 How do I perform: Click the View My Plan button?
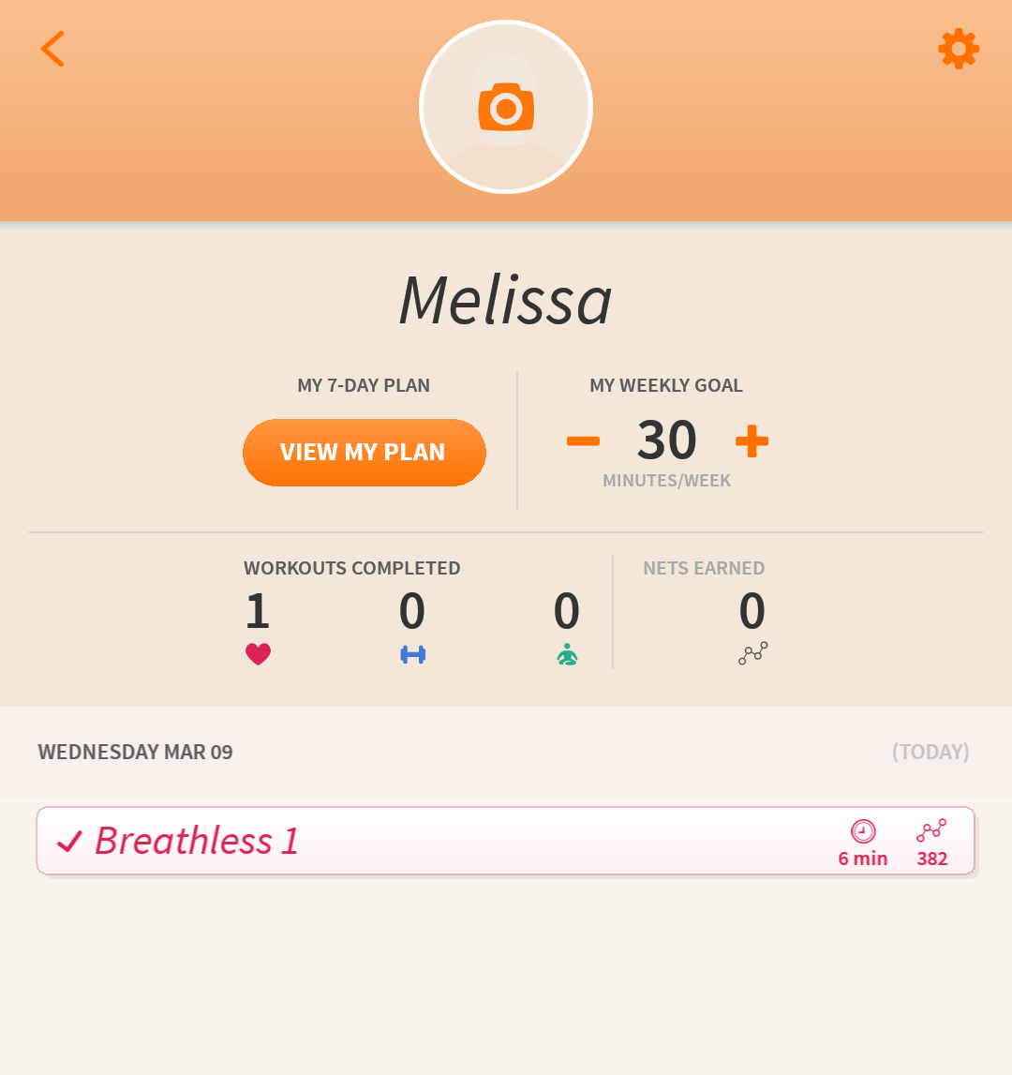tap(365, 453)
